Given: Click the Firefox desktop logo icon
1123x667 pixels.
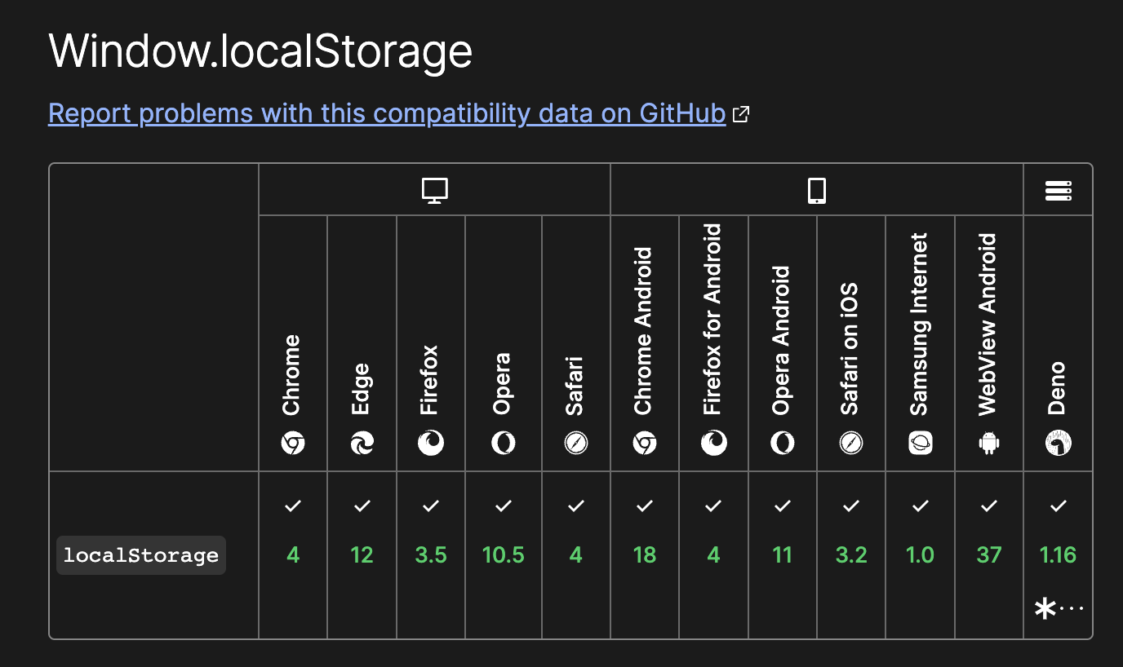Looking at the screenshot, I should pos(431,444).
